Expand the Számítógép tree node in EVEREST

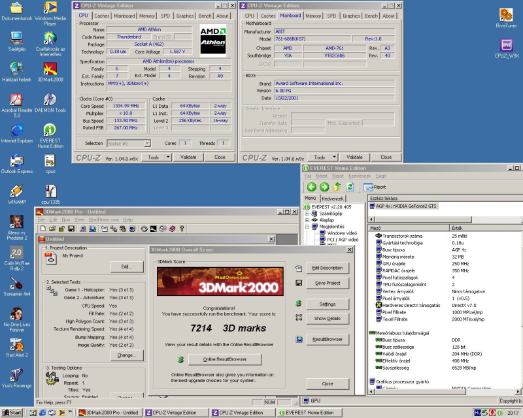tap(307, 214)
